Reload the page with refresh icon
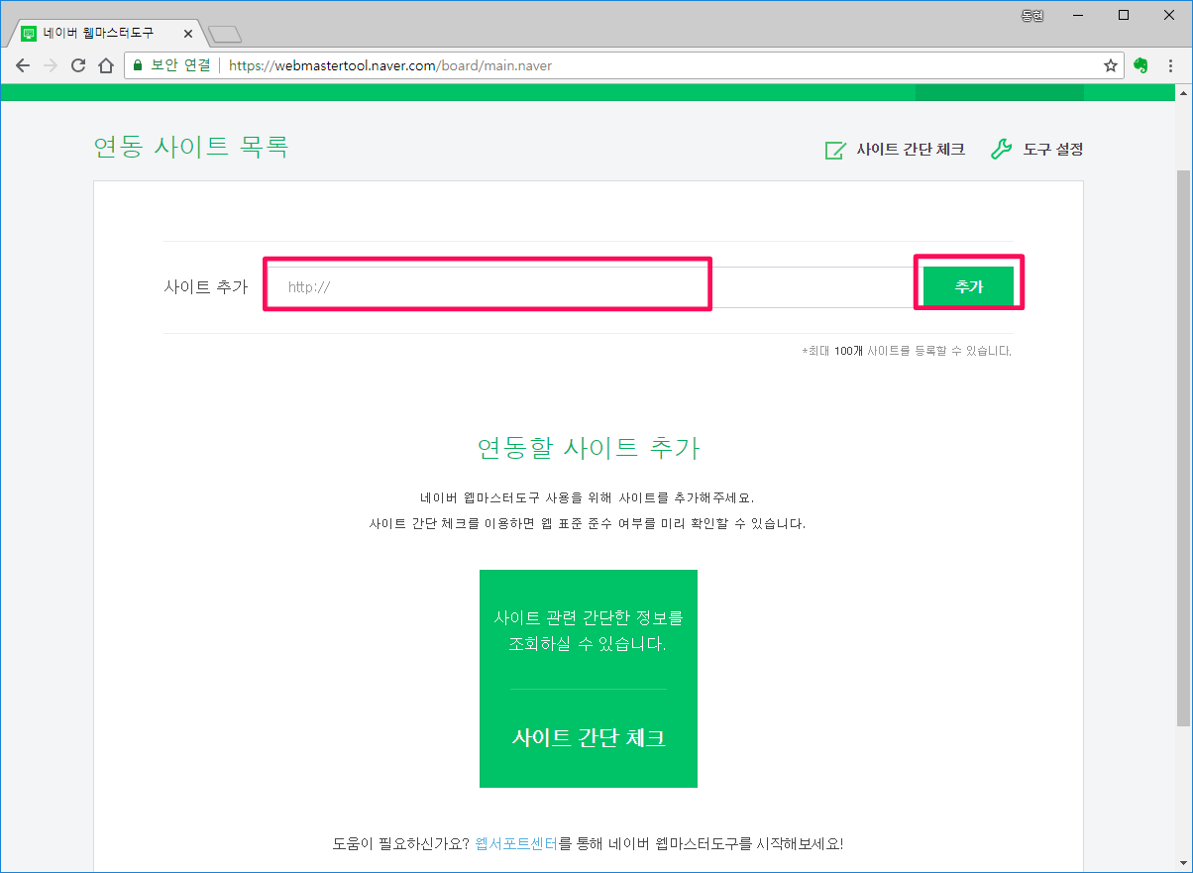This screenshot has height=873, width=1193. [78, 66]
